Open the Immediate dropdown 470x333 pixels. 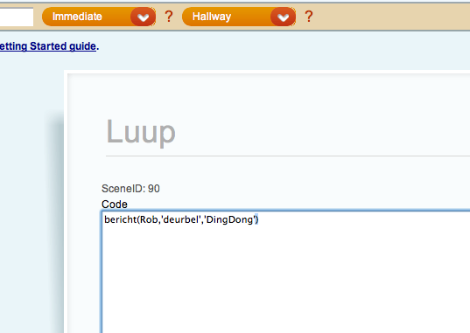coord(99,17)
